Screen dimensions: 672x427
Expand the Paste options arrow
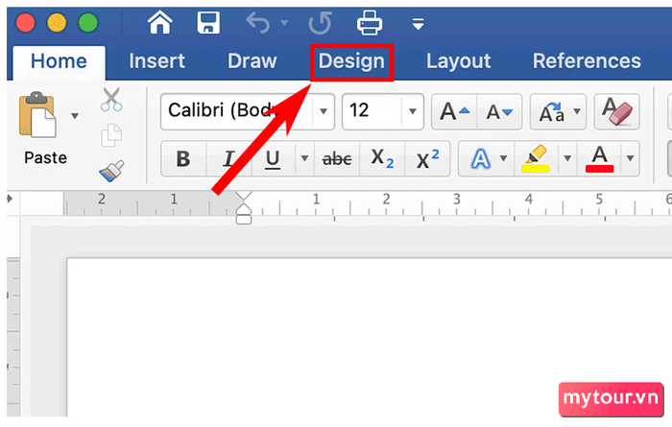point(75,116)
